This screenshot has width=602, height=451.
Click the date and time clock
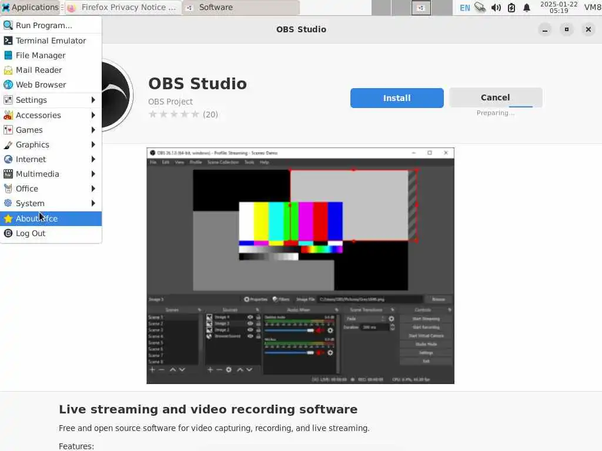558,7
